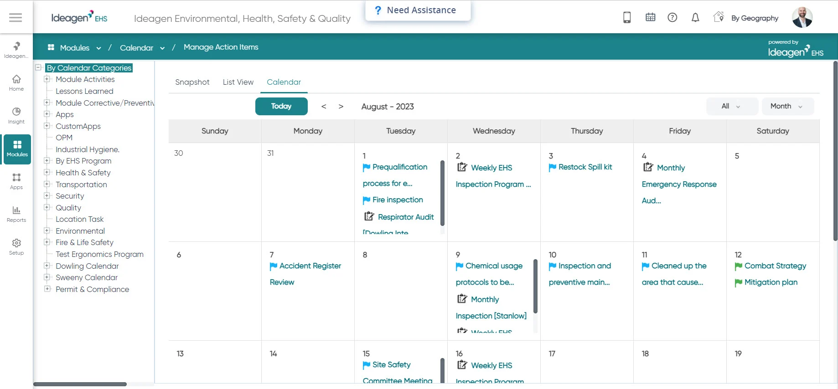Open the calendar icon in header
Screen dimensions: 838x389
[650, 17]
